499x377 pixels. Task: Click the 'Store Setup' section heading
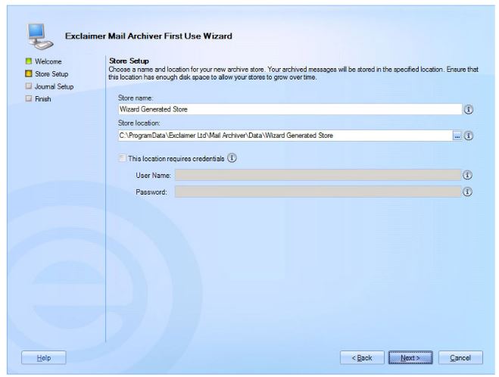tap(129, 61)
